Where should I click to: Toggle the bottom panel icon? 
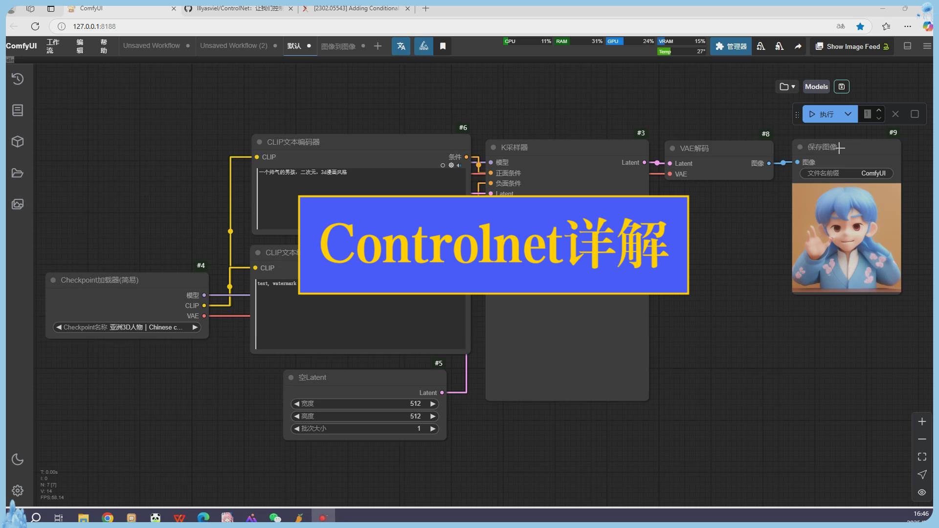coord(907,46)
